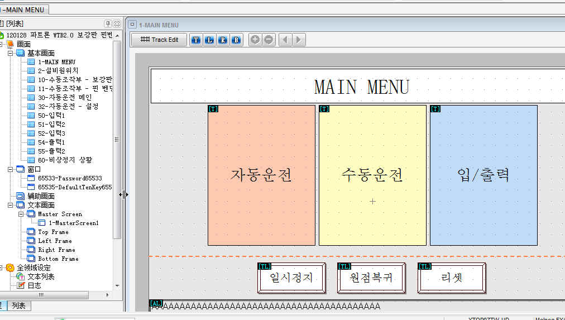Image resolution: width=565 pixels, height=320 pixels.
Task: Toggle the Left frame (L) icon
Action: tap(209, 40)
